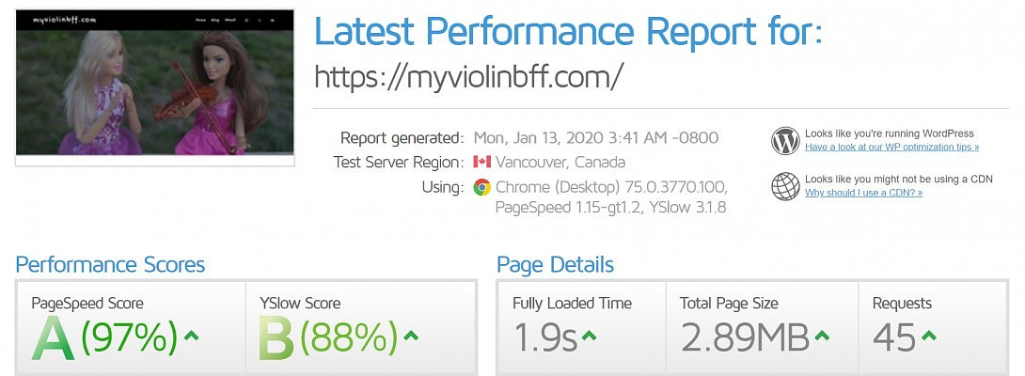This screenshot has height=376, width=1025.
Task: Open the 'Why should I use a CDN?' link
Action: click(x=863, y=193)
